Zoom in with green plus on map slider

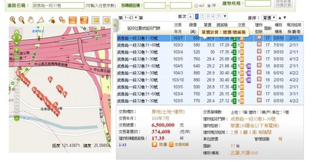(17, 49)
